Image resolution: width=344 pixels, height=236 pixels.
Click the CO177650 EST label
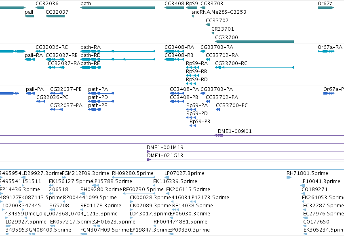316,222
